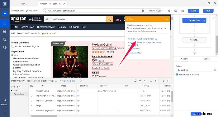Refresh the data preview
The width and height of the screenshot is (218, 117).
(81, 81)
